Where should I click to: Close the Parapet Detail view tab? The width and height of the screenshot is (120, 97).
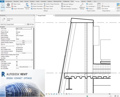coord(54,16)
